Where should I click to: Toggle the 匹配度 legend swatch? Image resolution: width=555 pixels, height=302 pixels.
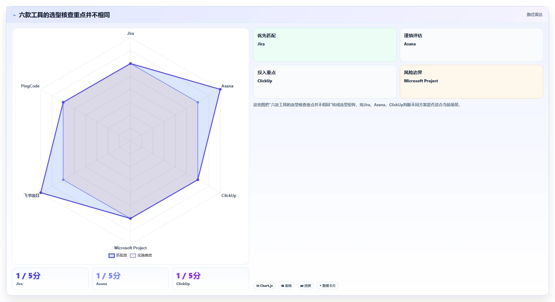click(x=112, y=256)
